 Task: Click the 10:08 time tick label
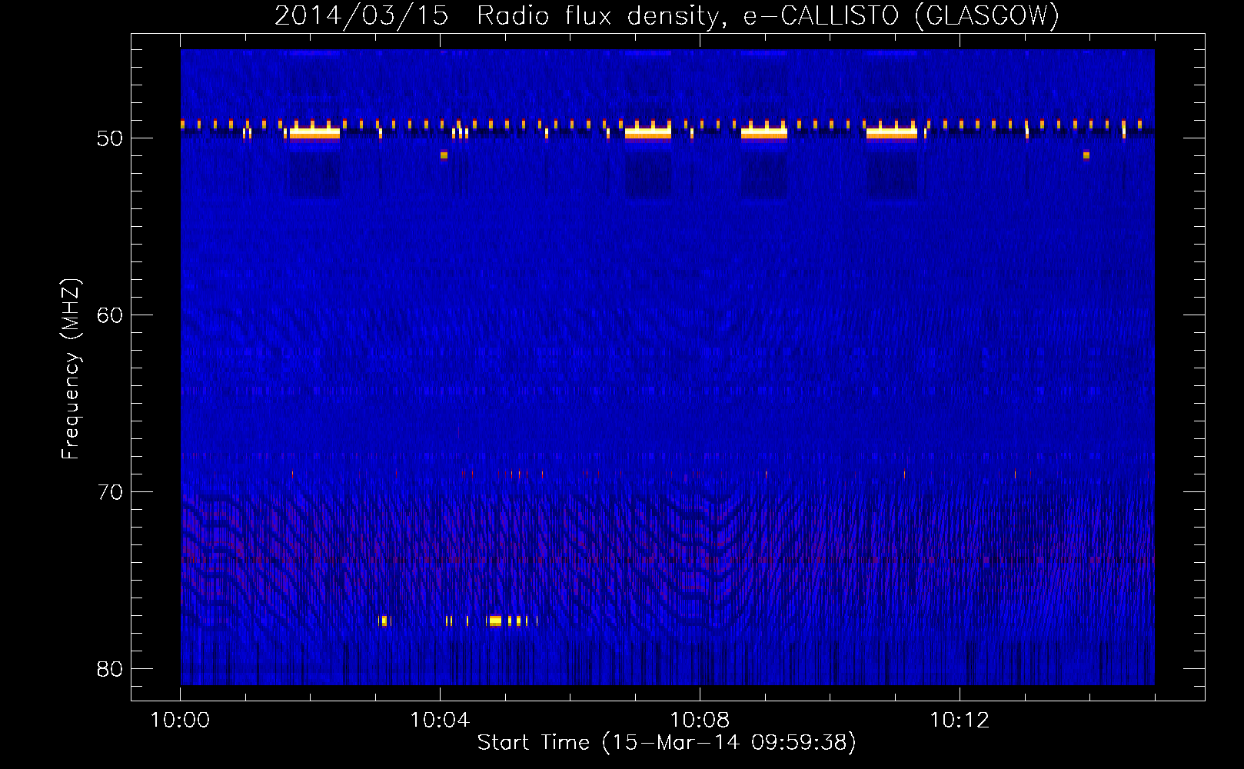tap(700, 721)
